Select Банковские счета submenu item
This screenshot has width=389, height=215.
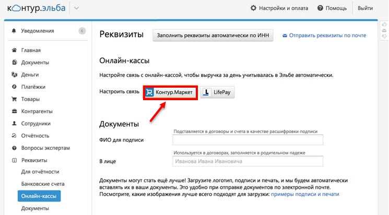43,184
